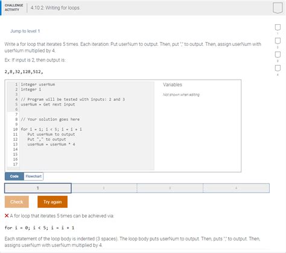Image resolution: width=286 pixels, height=253 pixels.
Task: Click line number 10 in editor gutter
Action: pos(15,129)
